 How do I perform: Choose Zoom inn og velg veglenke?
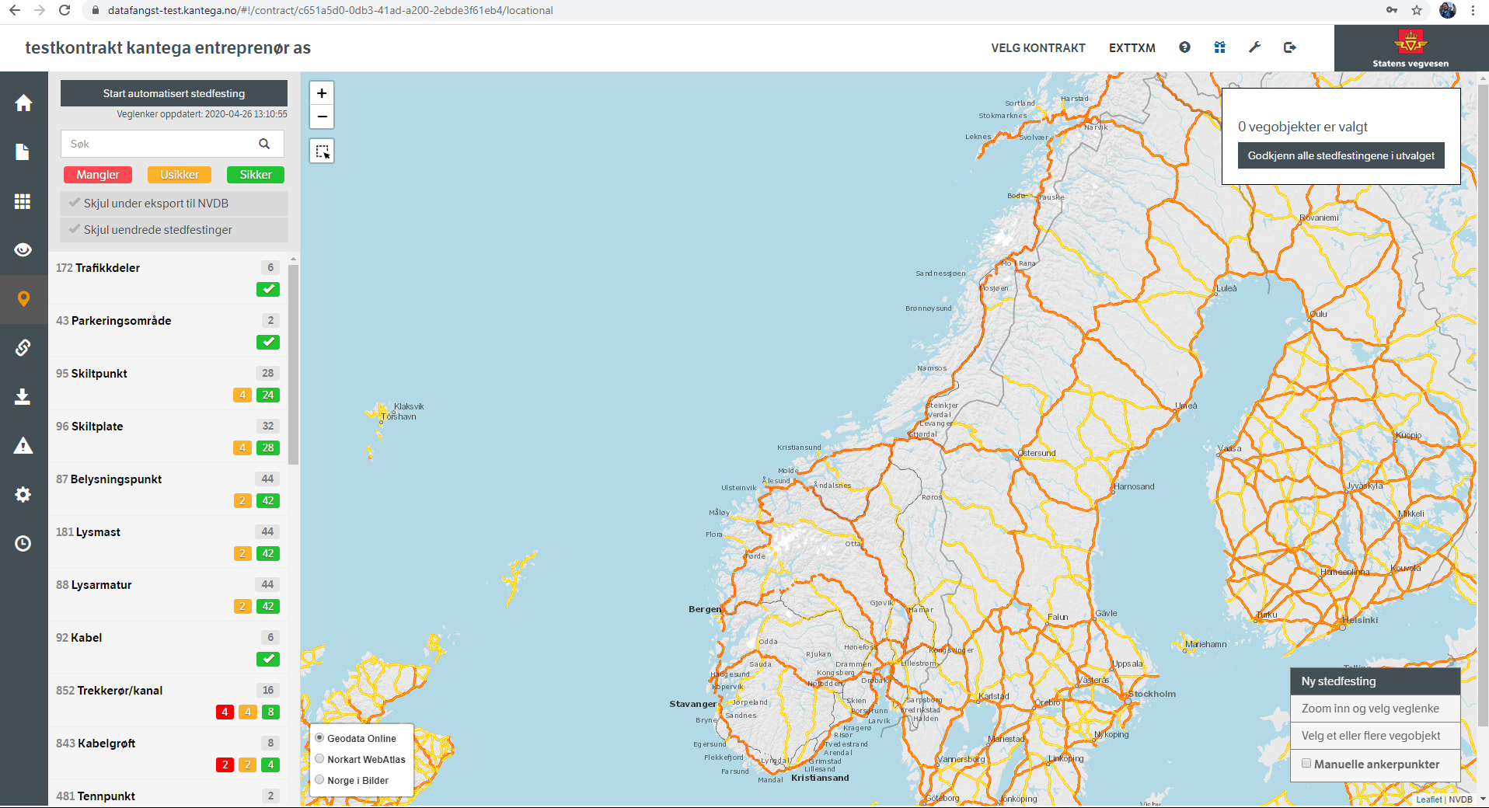coord(1376,709)
